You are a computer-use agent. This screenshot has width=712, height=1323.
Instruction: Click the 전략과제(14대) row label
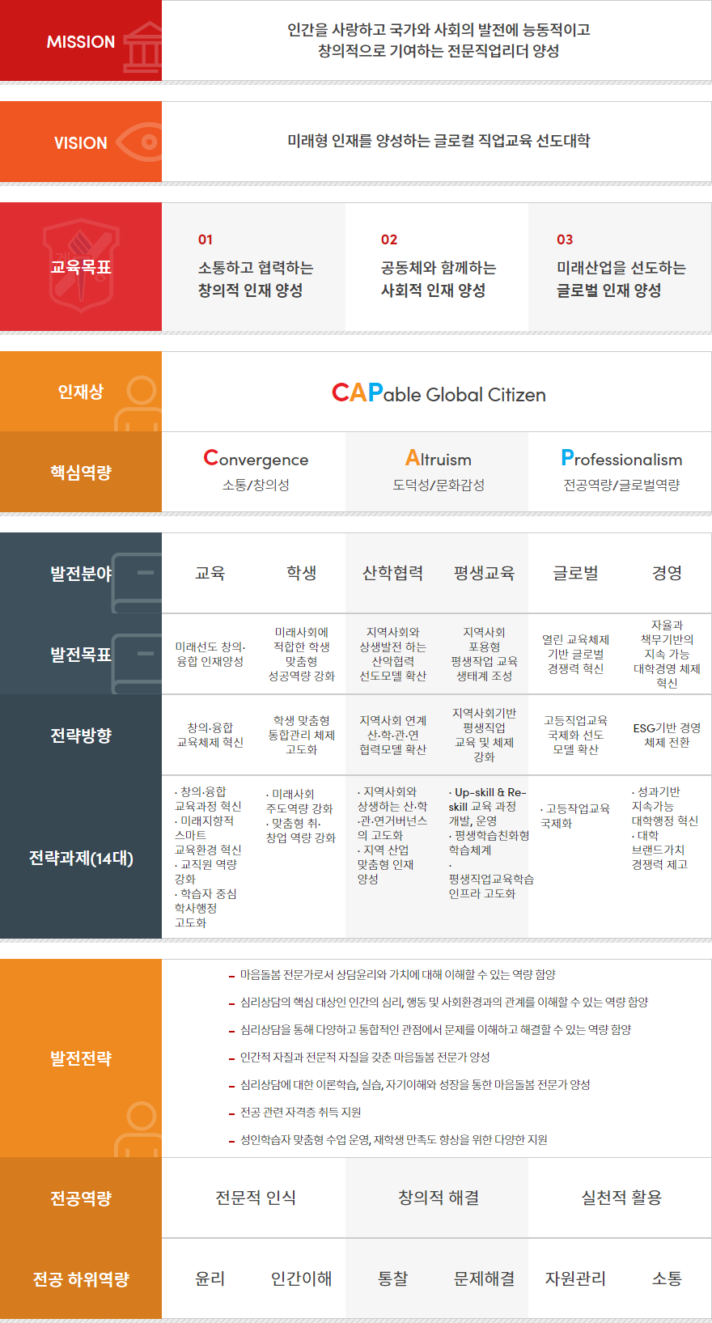(81, 858)
